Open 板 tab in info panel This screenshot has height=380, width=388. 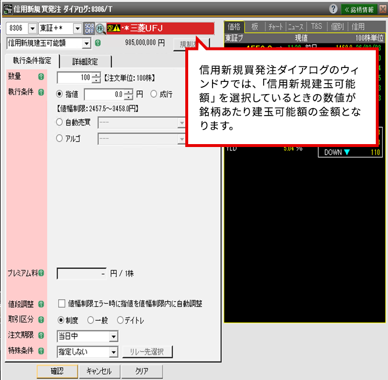pyautogui.click(x=255, y=27)
